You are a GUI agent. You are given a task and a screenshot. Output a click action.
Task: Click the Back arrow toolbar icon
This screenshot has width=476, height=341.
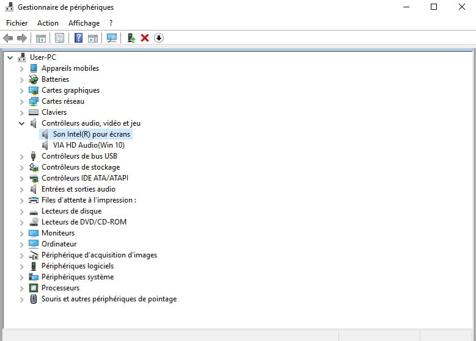click(x=8, y=38)
